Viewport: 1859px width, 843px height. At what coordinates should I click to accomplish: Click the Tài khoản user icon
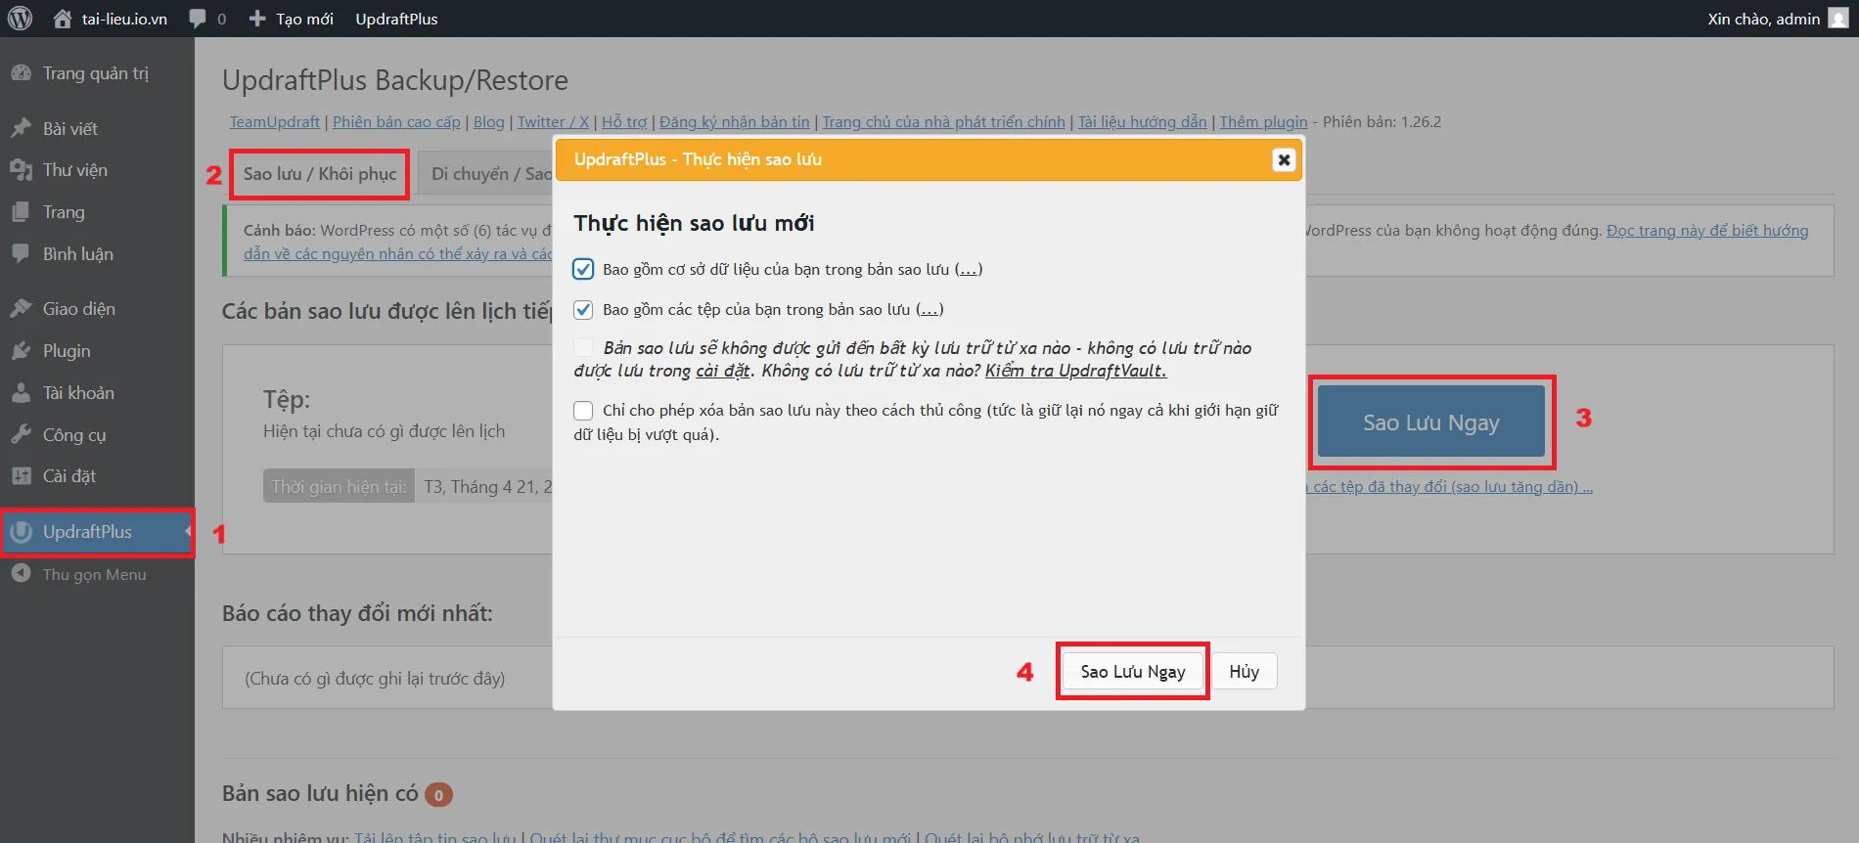(21, 393)
